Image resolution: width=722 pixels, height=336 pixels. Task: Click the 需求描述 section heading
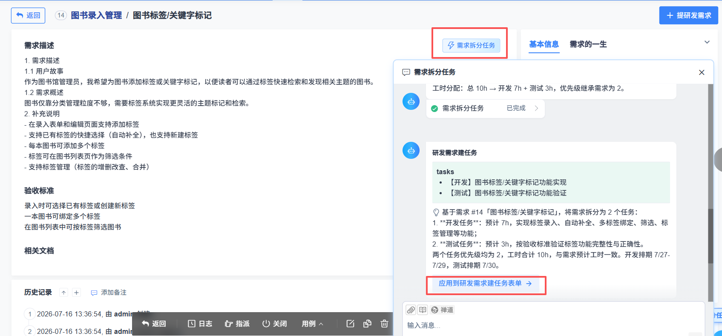39,46
